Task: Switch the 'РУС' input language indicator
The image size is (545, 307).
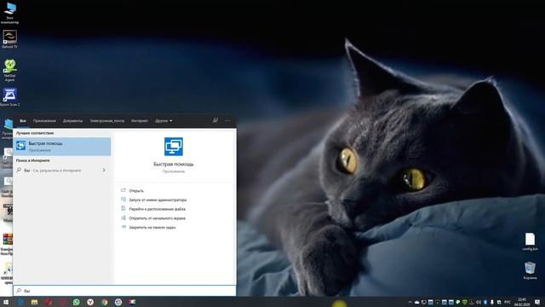Action: click(508, 302)
